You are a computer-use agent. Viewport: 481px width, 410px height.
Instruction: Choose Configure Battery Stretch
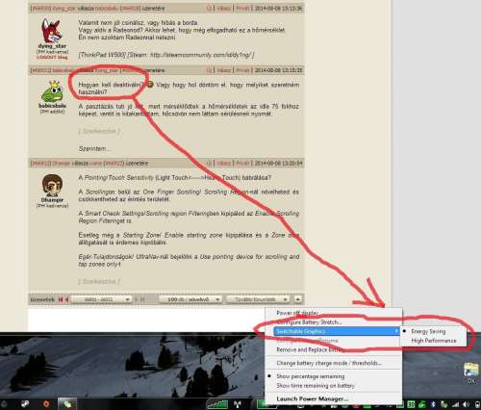pos(334,321)
